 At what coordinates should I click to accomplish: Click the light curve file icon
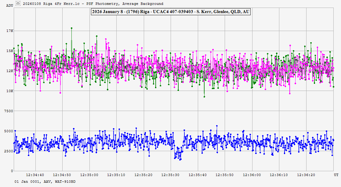pos(18,4)
